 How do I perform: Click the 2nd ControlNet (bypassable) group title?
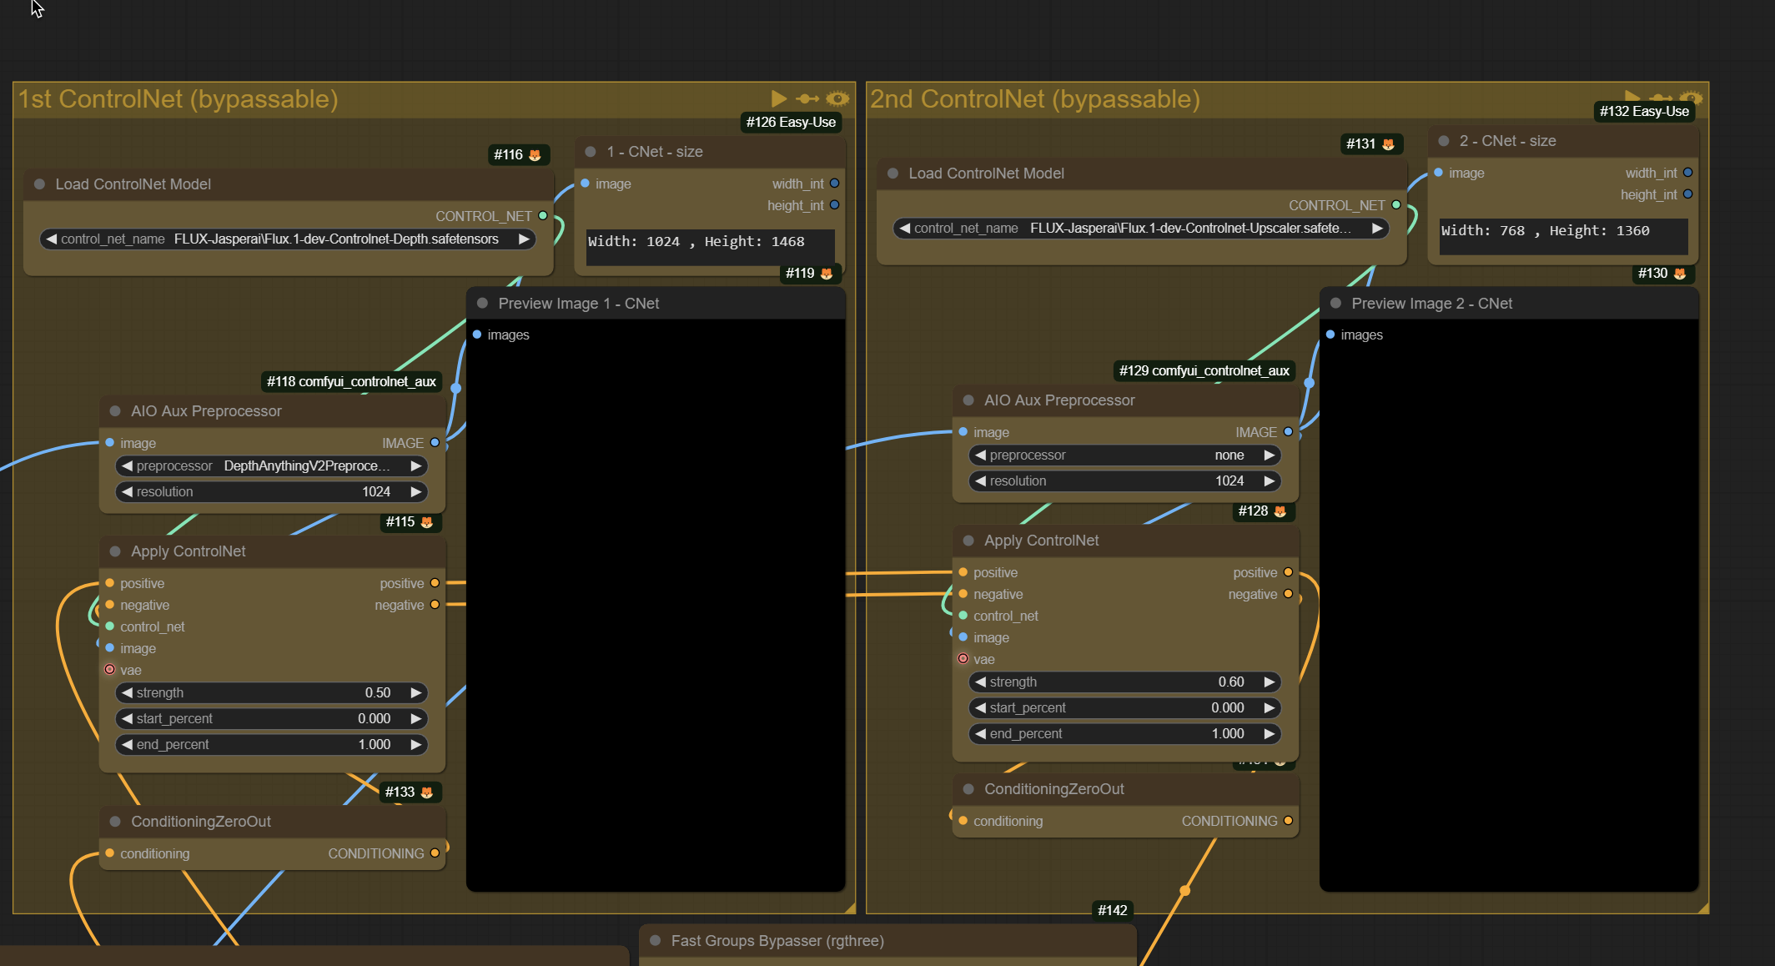pyautogui.click(x=1034, y=99)
